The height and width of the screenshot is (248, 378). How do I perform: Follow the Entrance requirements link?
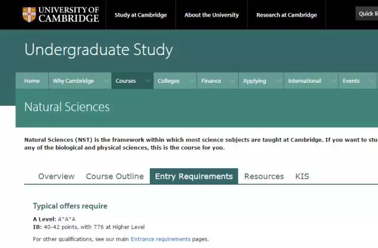161,239
